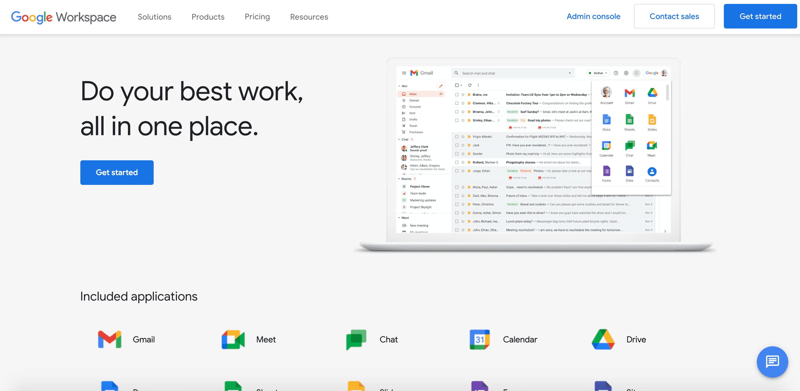
Task: Open the Solutions menu
Action: [154, 17]
